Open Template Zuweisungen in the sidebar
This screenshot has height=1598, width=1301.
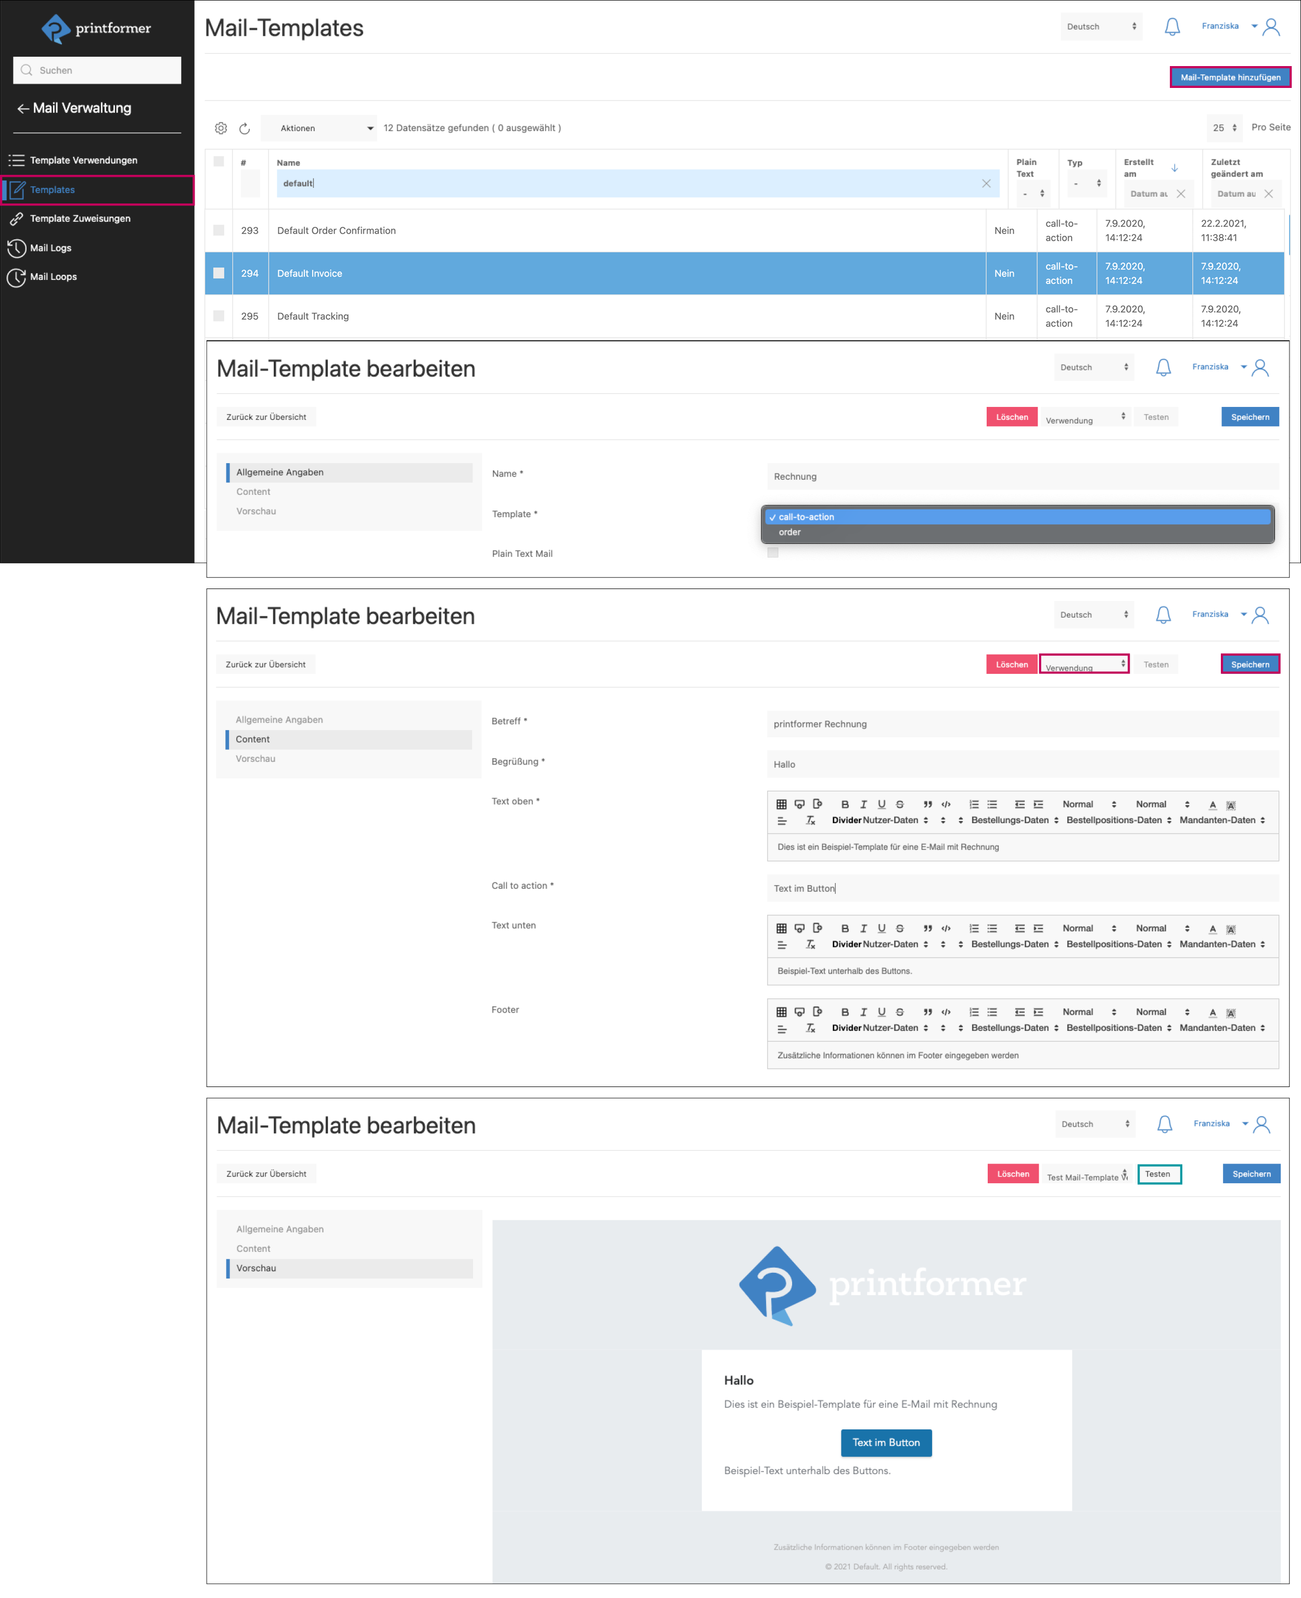click(x=80, y=219)
